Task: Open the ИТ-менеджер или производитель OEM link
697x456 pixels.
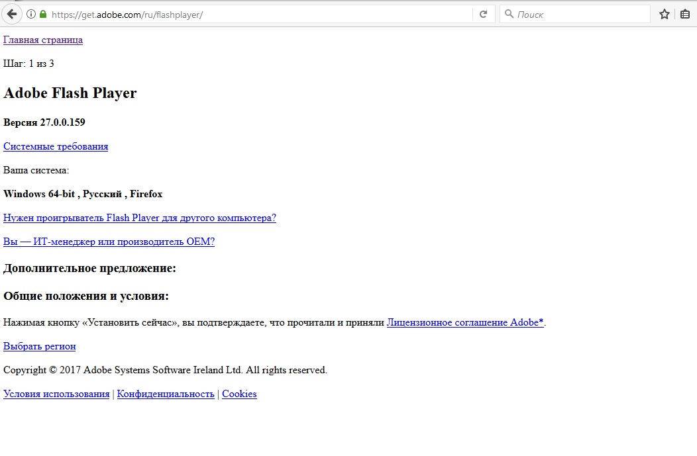Action: [109, 242]
